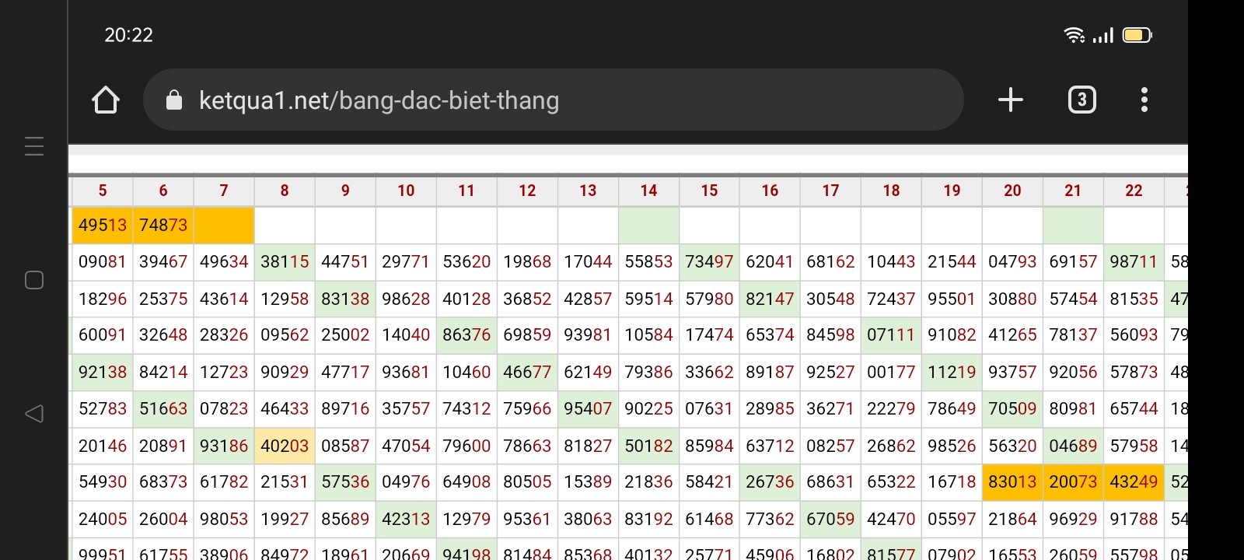Tap the empty orange cell under column 7
The width and height of the screenshot is (1244, 560).
tap(224, 226)
